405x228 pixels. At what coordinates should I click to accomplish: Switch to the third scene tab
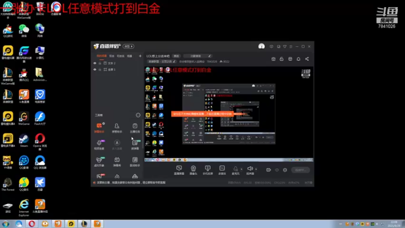pyautogui.click(x=120, y=56)
